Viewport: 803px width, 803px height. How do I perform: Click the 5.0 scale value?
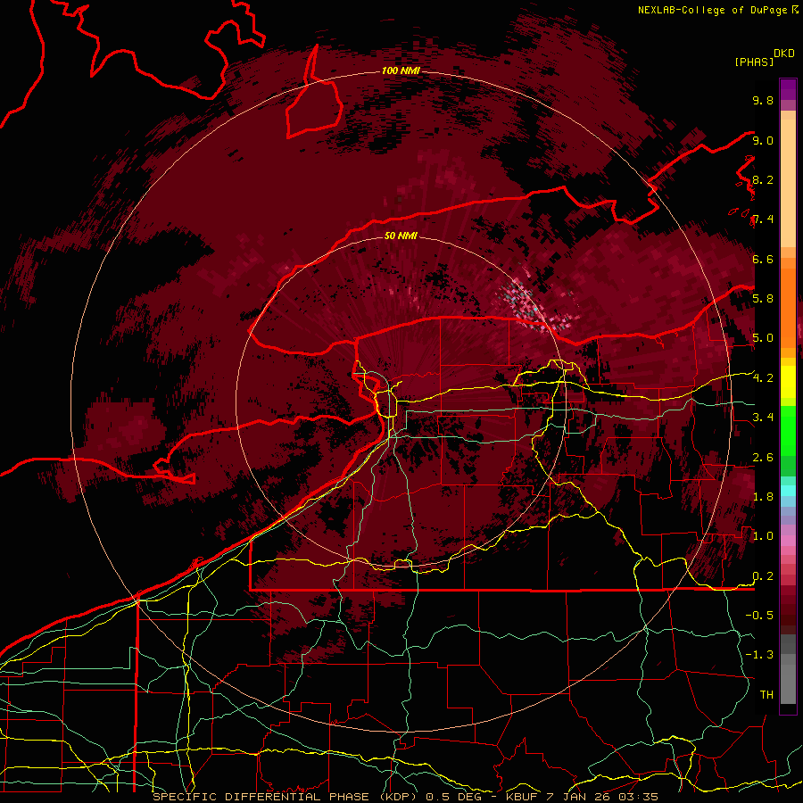(763, 338)
